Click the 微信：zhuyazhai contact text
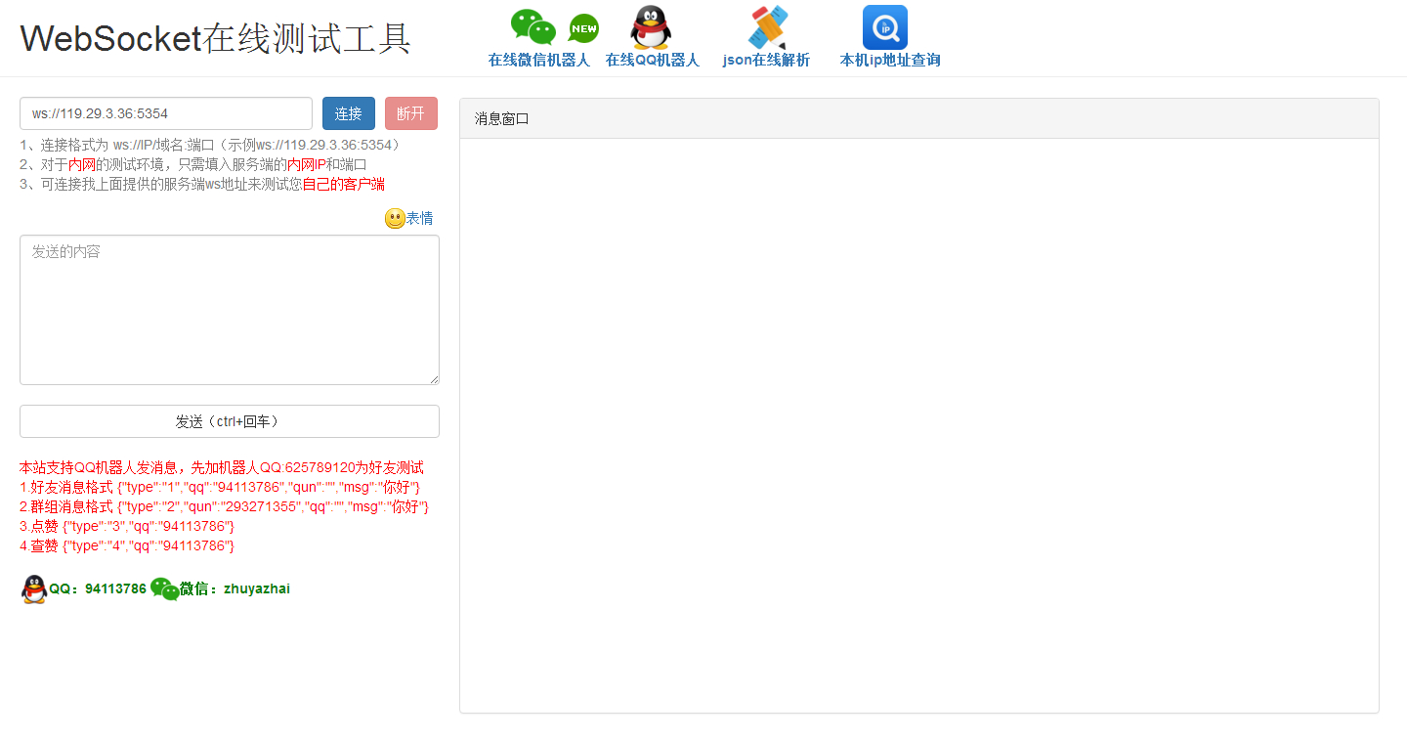The image size is (1407, 740). [234, 588]
